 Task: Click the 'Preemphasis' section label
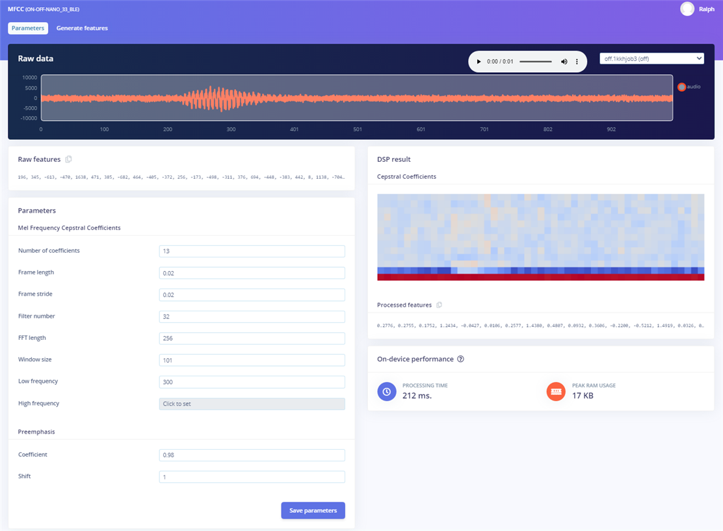click(x=36, y=432)
